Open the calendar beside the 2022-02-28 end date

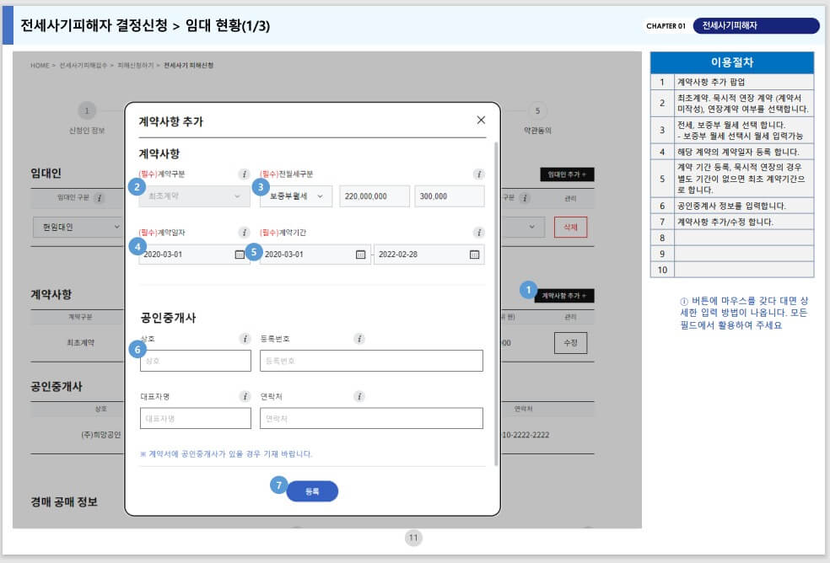475,254
